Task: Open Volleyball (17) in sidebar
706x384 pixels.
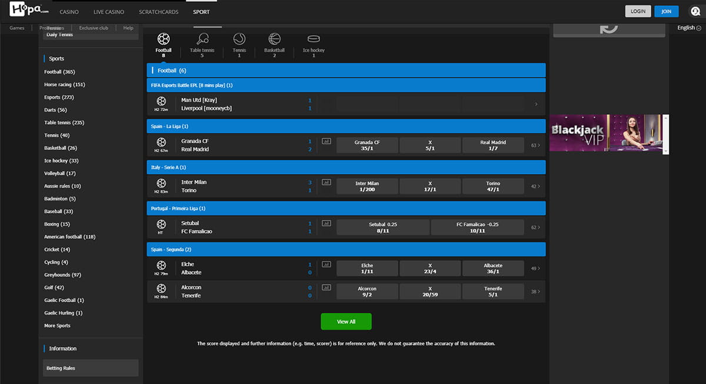Action: click(60, 173)
